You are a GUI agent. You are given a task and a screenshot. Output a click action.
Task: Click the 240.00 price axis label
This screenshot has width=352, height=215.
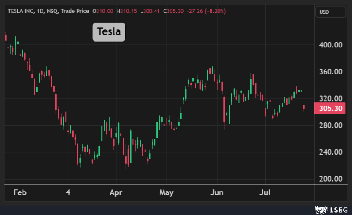click(330, 152)
